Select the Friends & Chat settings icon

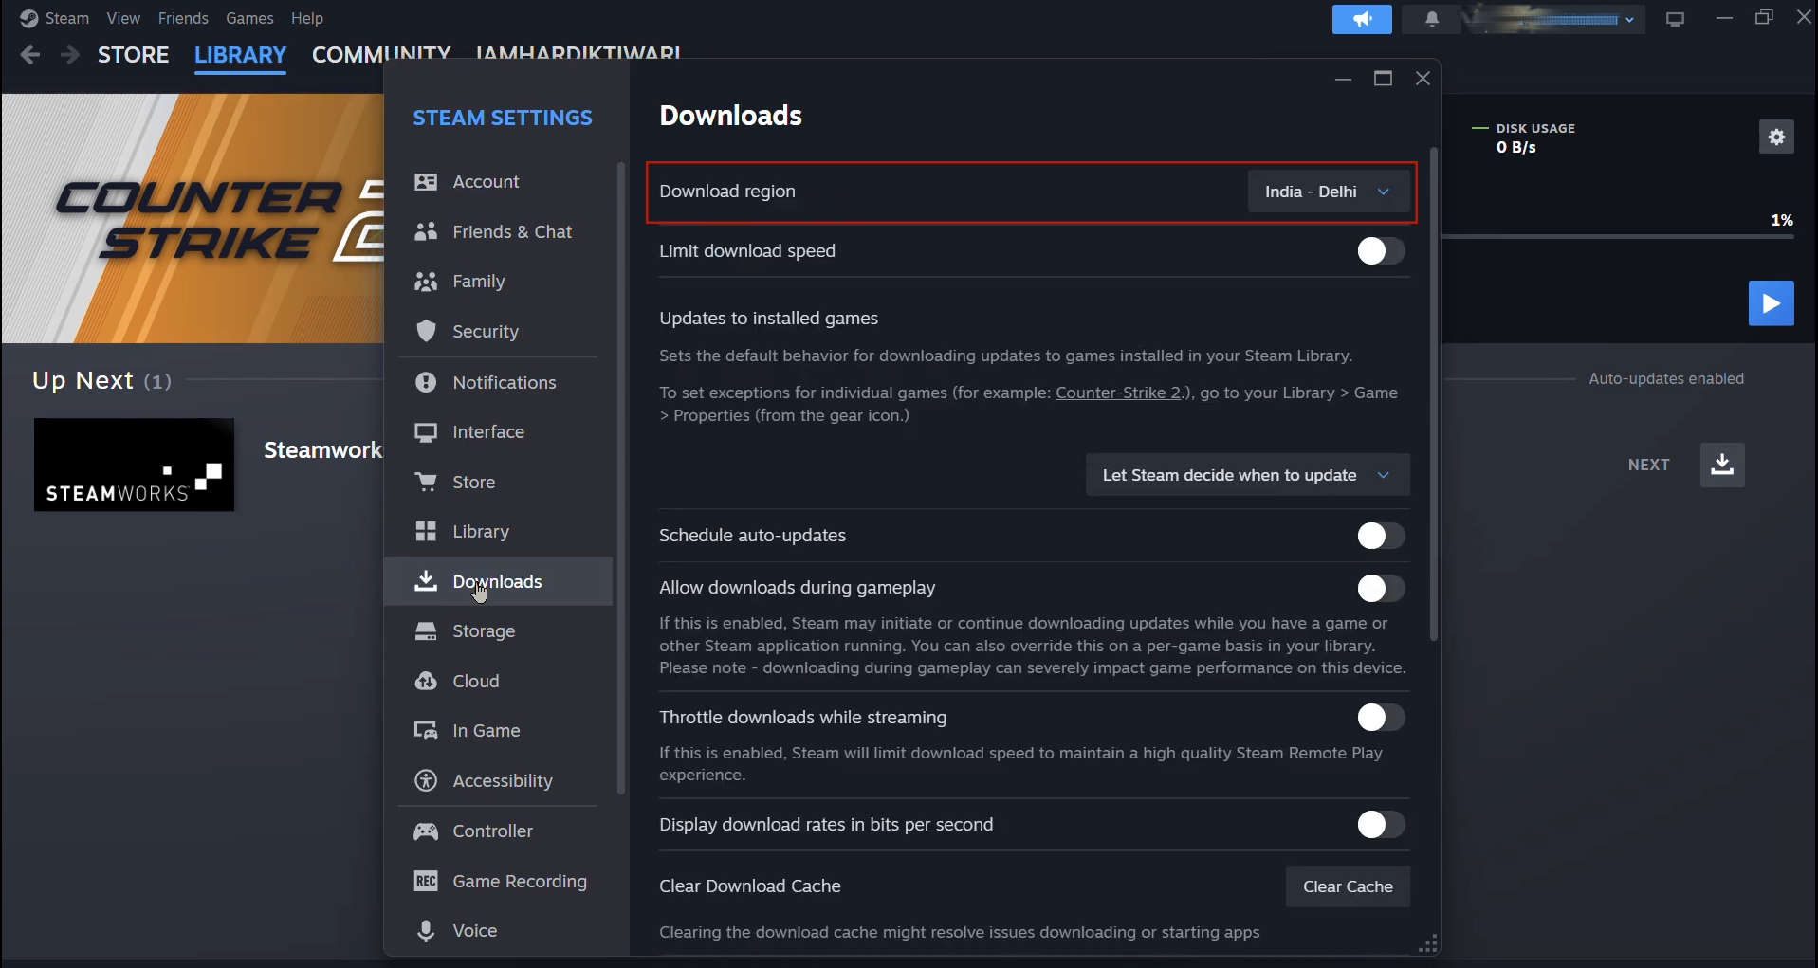pyautogui.click(x=425, y=231)
